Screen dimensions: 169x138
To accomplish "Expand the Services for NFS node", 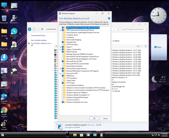I will coord(61,73).
